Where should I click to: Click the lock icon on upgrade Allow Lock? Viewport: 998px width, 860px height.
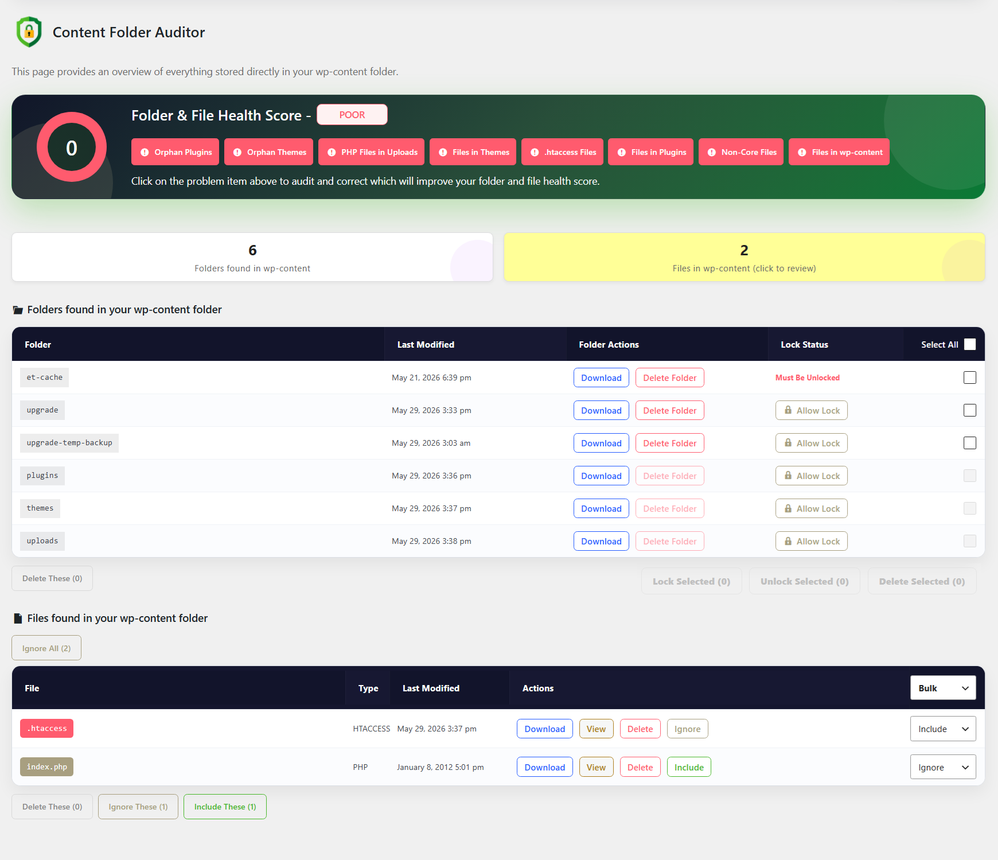coord(788,410)
